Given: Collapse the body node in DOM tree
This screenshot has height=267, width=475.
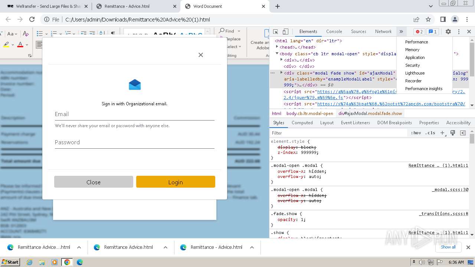Looking at the screenshot, I should [277, 54].
